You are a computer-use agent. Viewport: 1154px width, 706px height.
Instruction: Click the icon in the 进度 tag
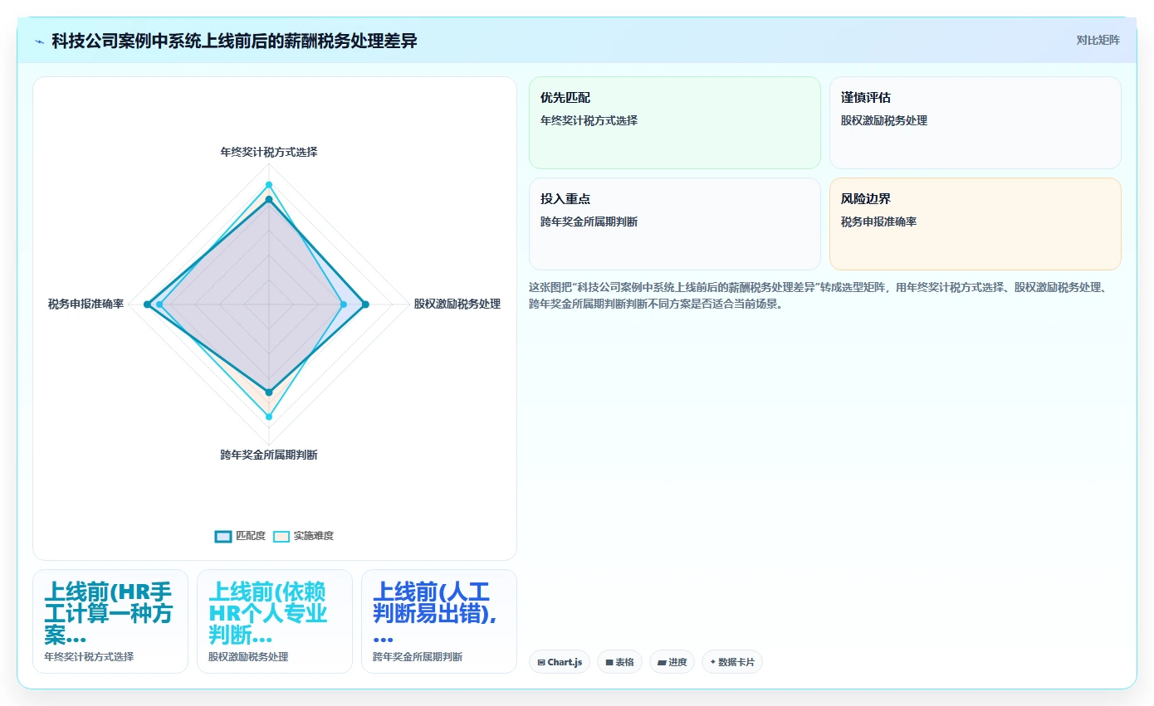click(662, 662)
